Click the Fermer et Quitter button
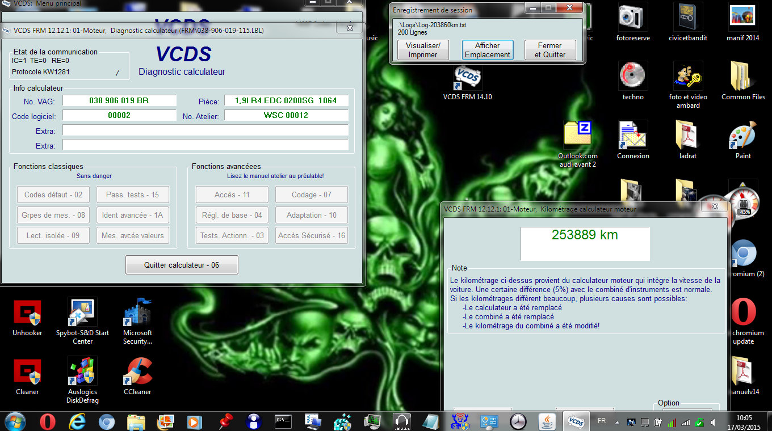The height and width of the screenshot is (431, 772). 549,50
